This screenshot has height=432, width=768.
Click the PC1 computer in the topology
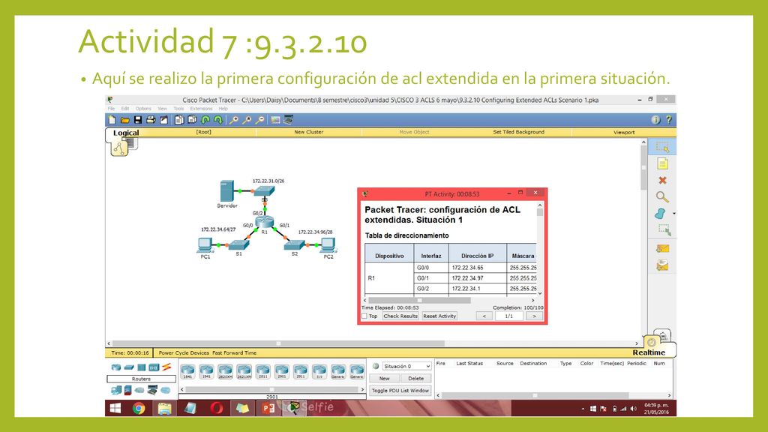(205, 244)
